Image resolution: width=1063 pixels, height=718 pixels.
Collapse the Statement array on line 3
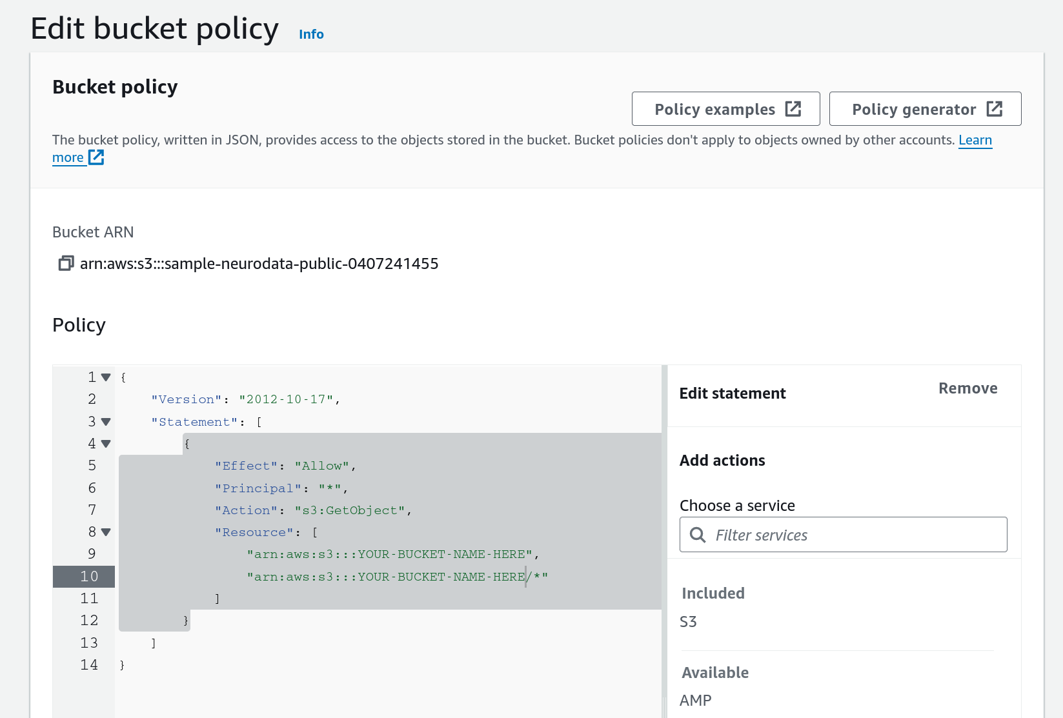pyautogui.click(x=105, y=421)
